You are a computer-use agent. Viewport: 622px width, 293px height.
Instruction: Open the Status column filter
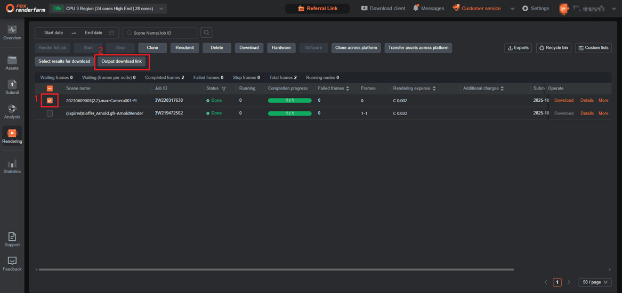224,88
